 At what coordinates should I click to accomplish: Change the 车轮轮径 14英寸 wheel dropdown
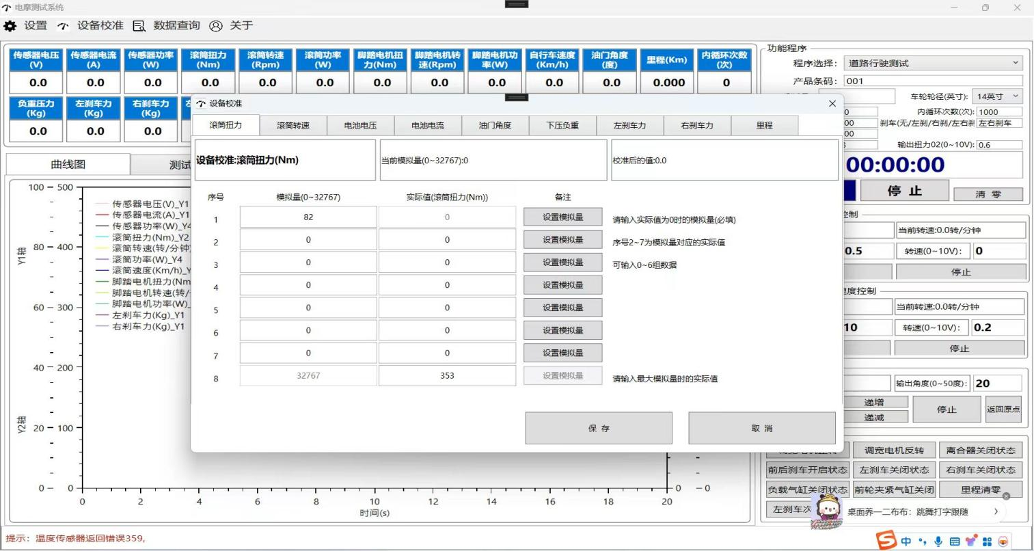[x=997, y=96]
